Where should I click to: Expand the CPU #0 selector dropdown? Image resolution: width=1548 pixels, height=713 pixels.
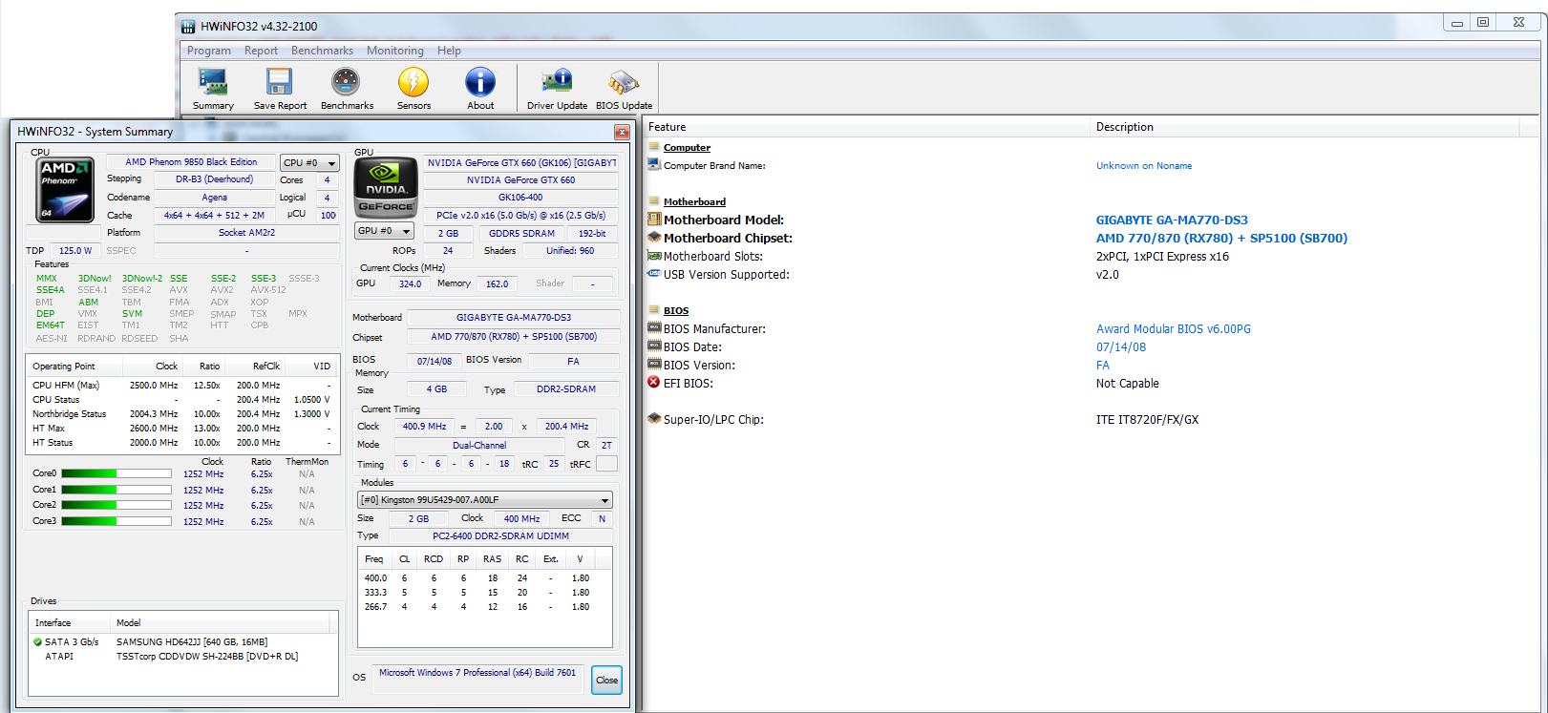click(x=310, y=163)
